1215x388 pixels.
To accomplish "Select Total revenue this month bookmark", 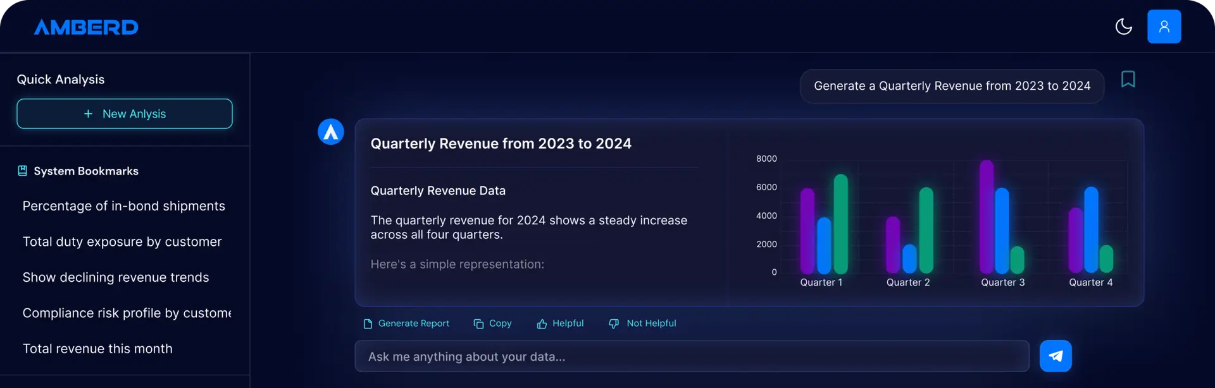I will click(x=97, y=349).
